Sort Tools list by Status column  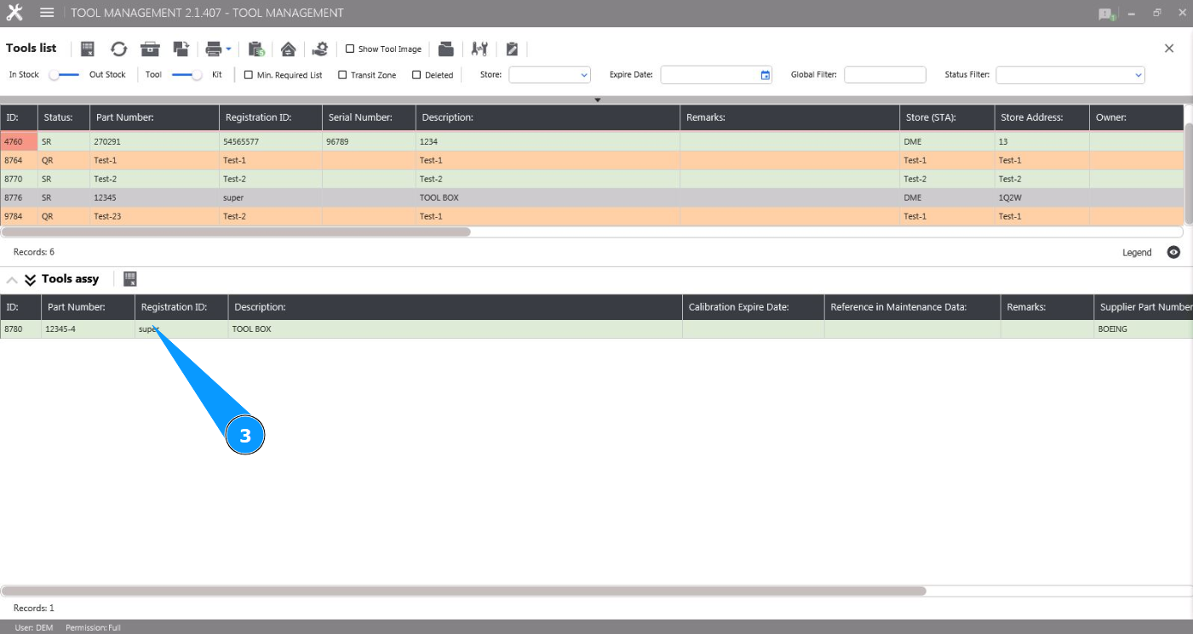tap(64, 117)
